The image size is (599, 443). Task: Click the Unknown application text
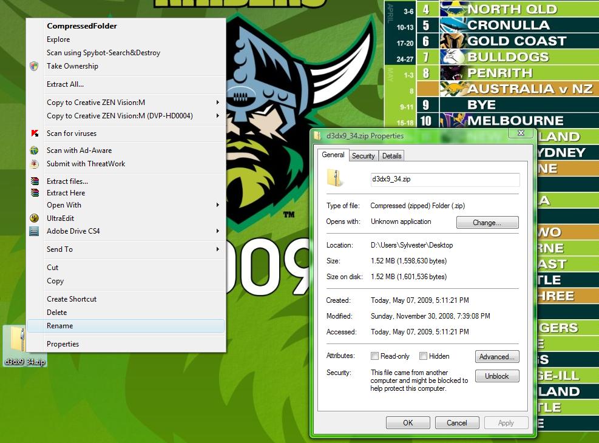pyautogui.click(x=401, y=221)
